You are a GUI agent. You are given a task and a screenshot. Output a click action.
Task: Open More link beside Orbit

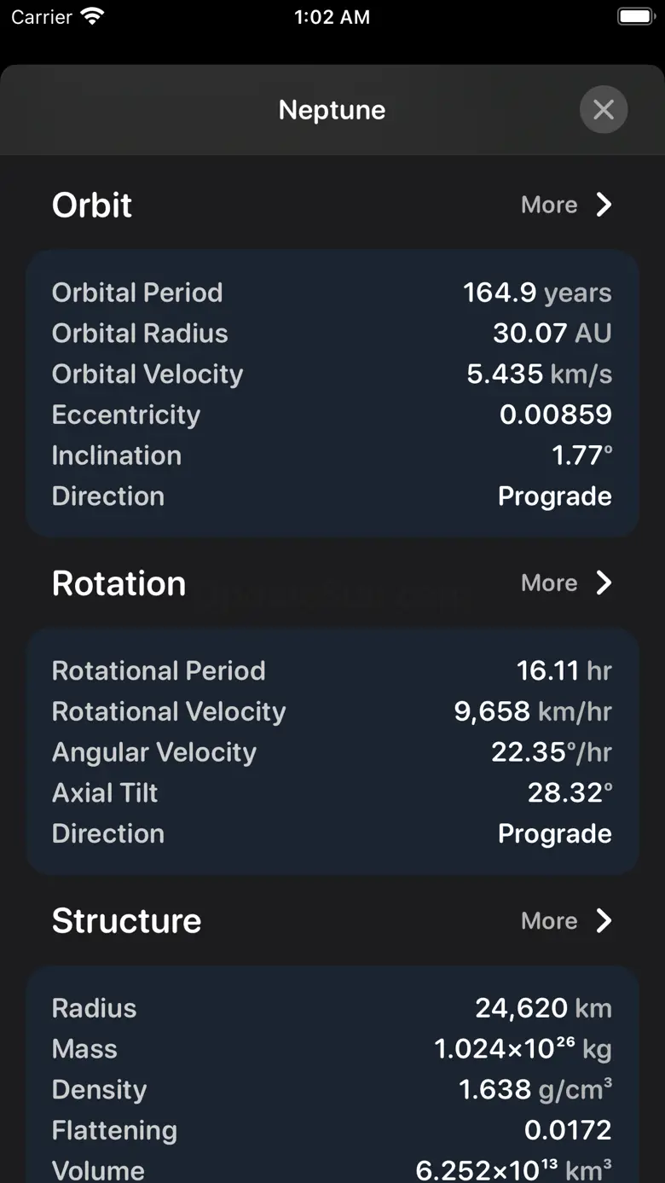549,205
